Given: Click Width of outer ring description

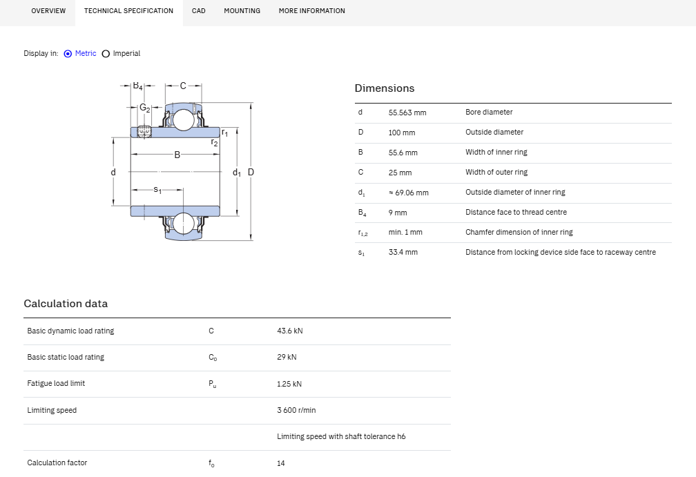Looking at the screenshot, I should coord(496,172).
